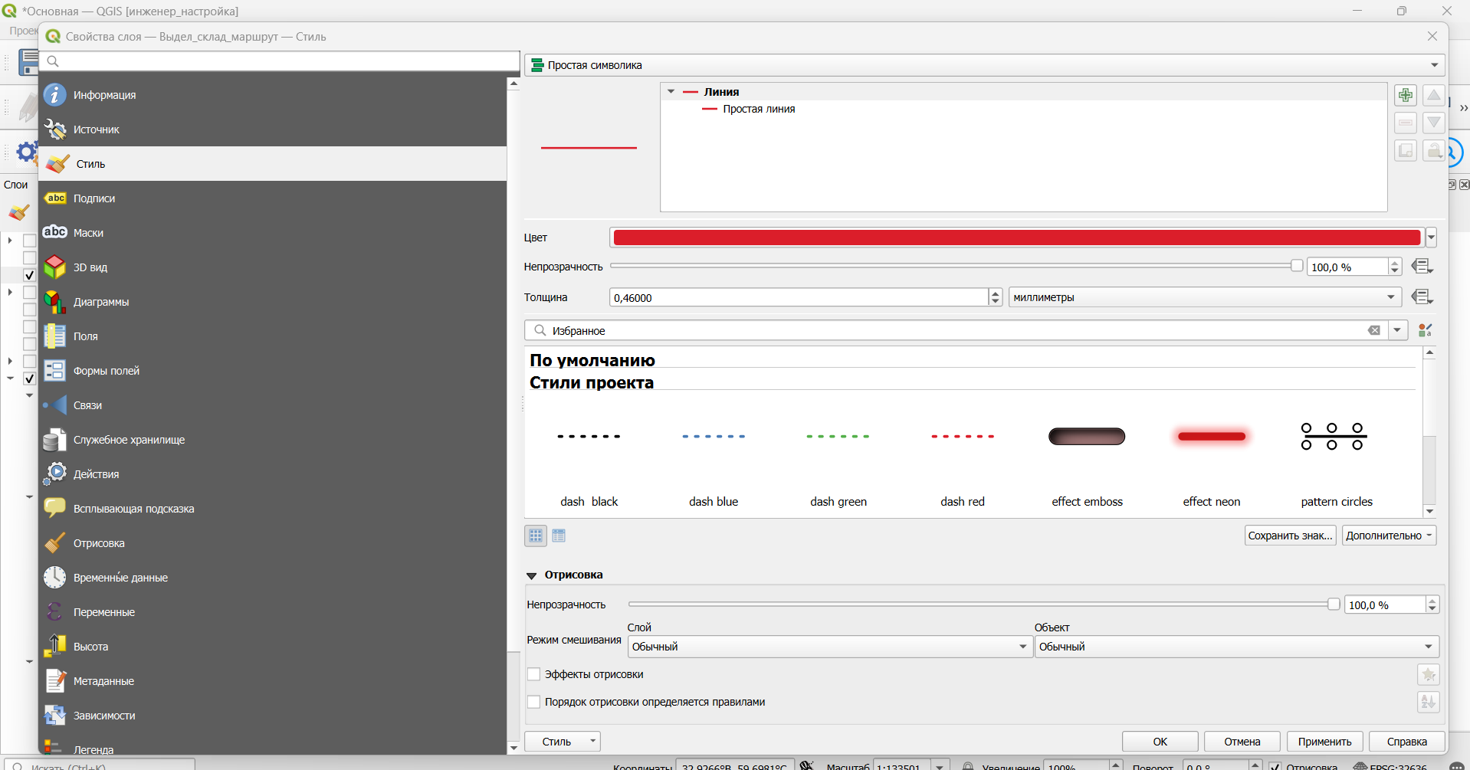Switch symbol list to icon view
The height and width of the screenshot is (770, 1470).
pyautogui.click(x=536, y=536)
